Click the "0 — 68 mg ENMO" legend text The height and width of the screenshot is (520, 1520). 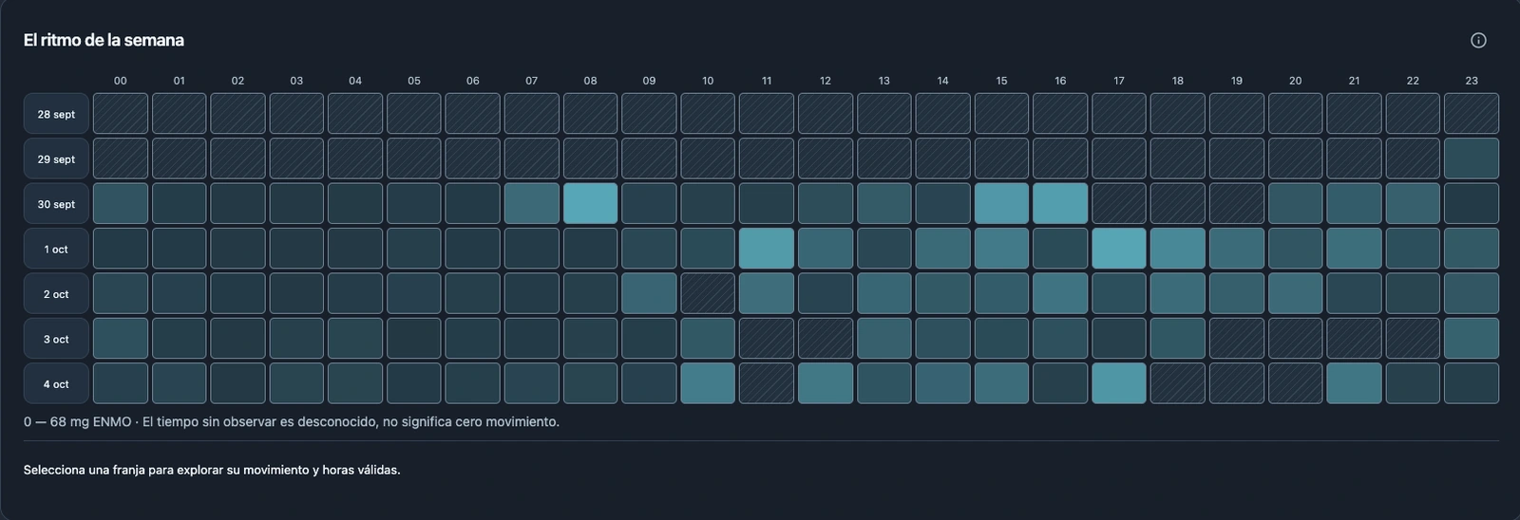78,421
